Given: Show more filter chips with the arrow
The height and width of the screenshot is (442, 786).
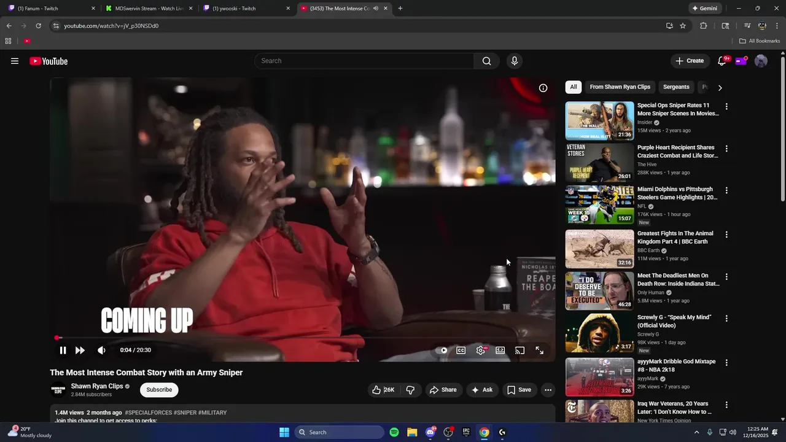Looking at the screenshot, I should pyautogui.click(x=720, y=88).
